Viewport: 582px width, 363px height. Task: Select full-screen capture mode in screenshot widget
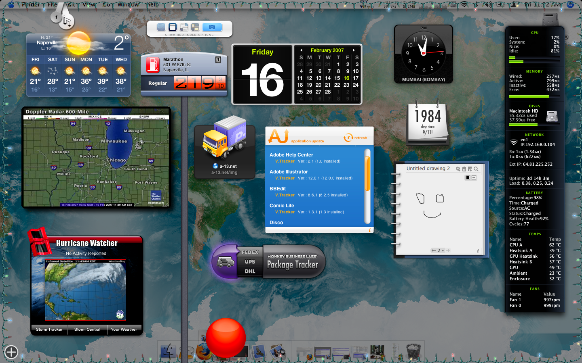161,27
